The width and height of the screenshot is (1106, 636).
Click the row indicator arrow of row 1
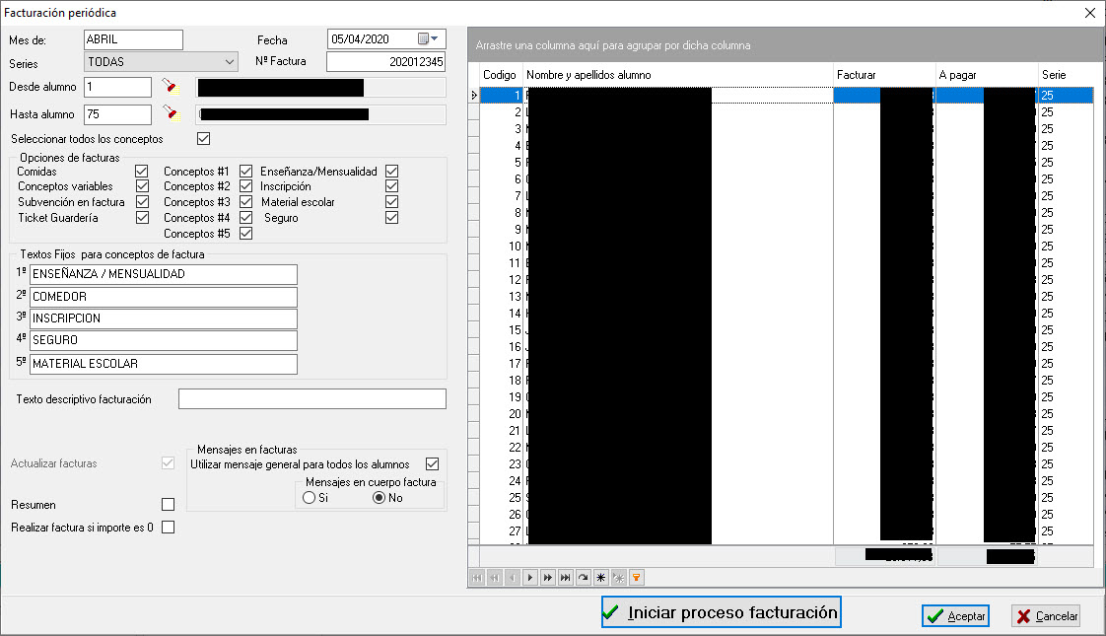(474, 95)
